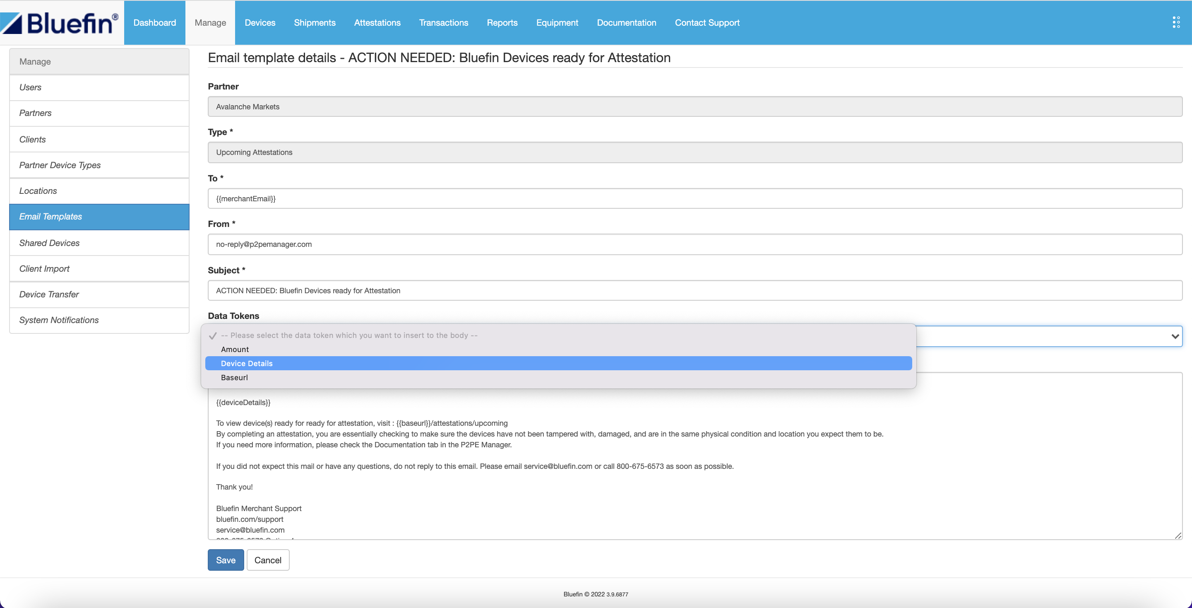Image resolution: width=1192 pixels, height=608 pixels.
Task: Click the body text area resize handle
Action: 1178,535
